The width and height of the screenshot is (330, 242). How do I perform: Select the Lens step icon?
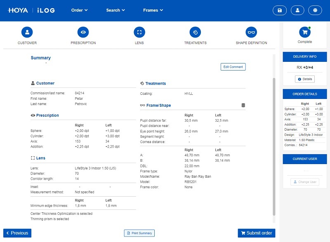139,32
